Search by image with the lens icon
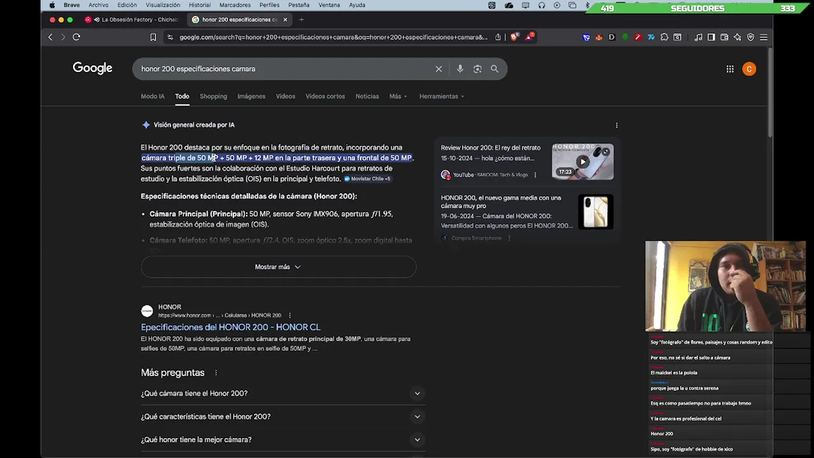Image resolution: width=814 pixels, height=458 pixels. 478,69
